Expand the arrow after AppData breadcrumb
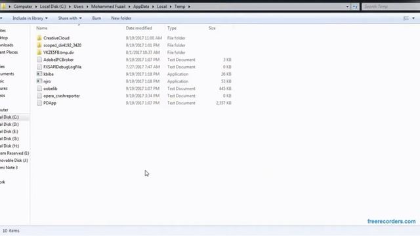Image resolution: width=420 pixels, height=236 pixels. click(x=153, y=7)
